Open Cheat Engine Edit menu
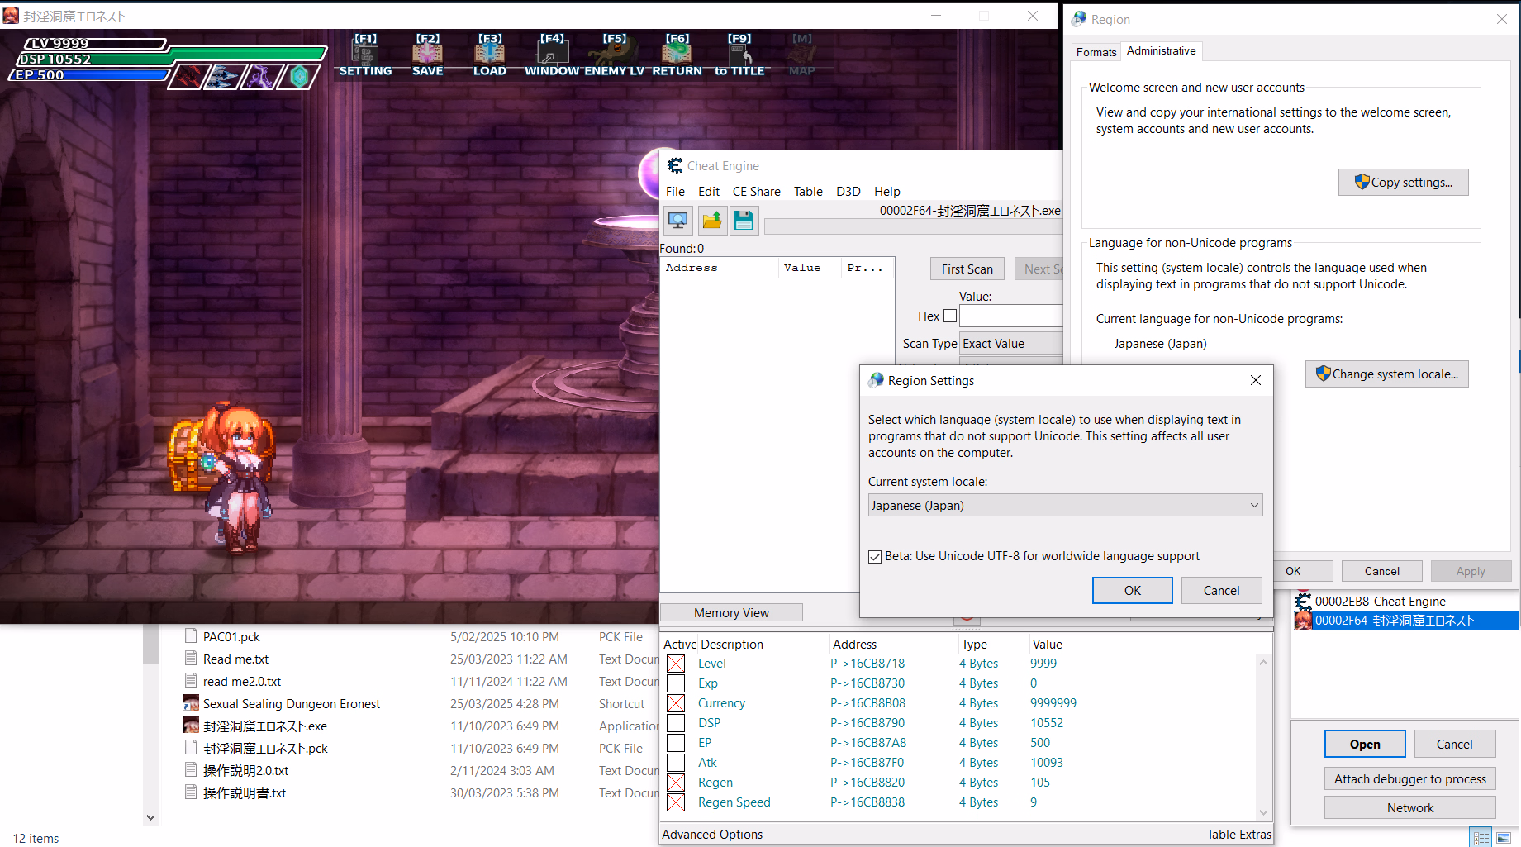The image size is (1521, 847). point(709,191)
